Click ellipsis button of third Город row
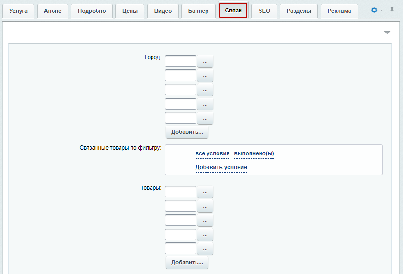The height and width of the screenshot is (274, 403). tap(205, 90)
